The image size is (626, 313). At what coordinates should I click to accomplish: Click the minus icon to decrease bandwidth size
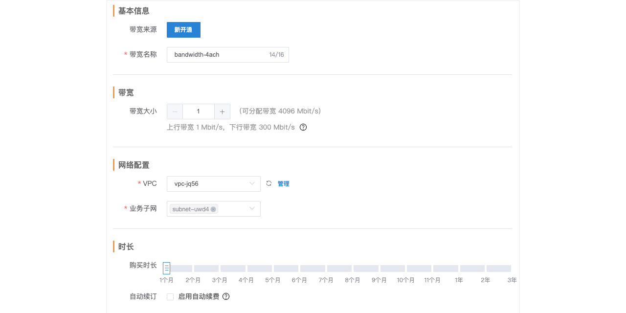pos(175,112)
